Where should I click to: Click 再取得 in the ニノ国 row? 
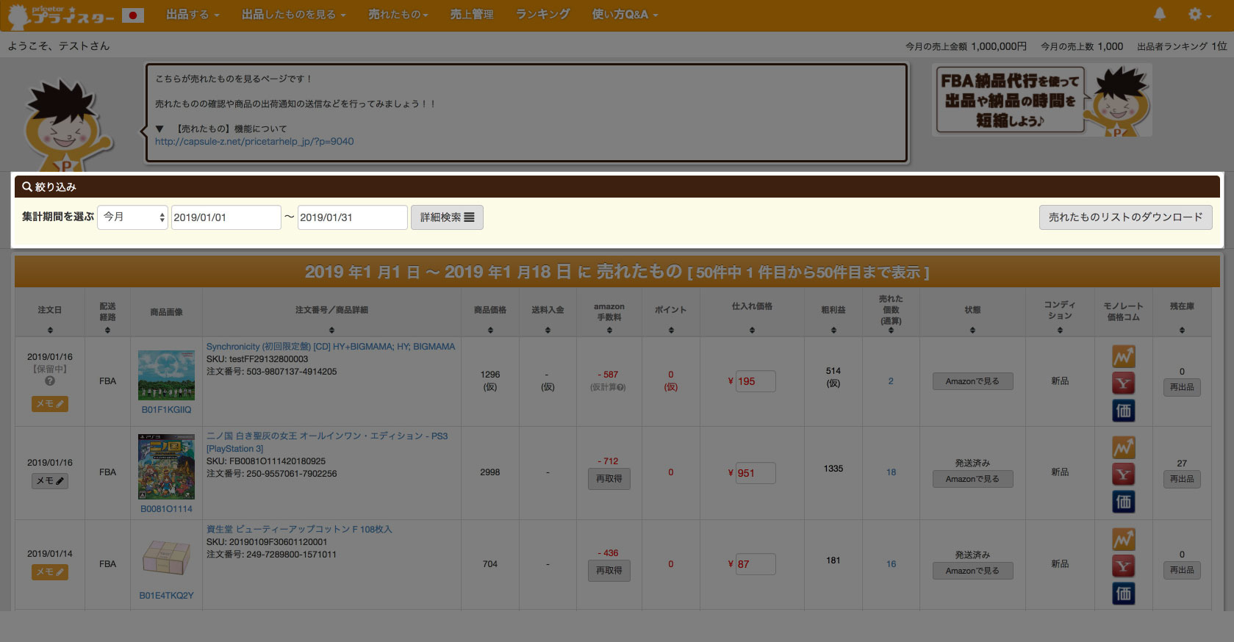tap(609, 479)
